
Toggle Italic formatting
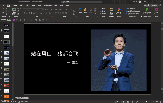27,13
